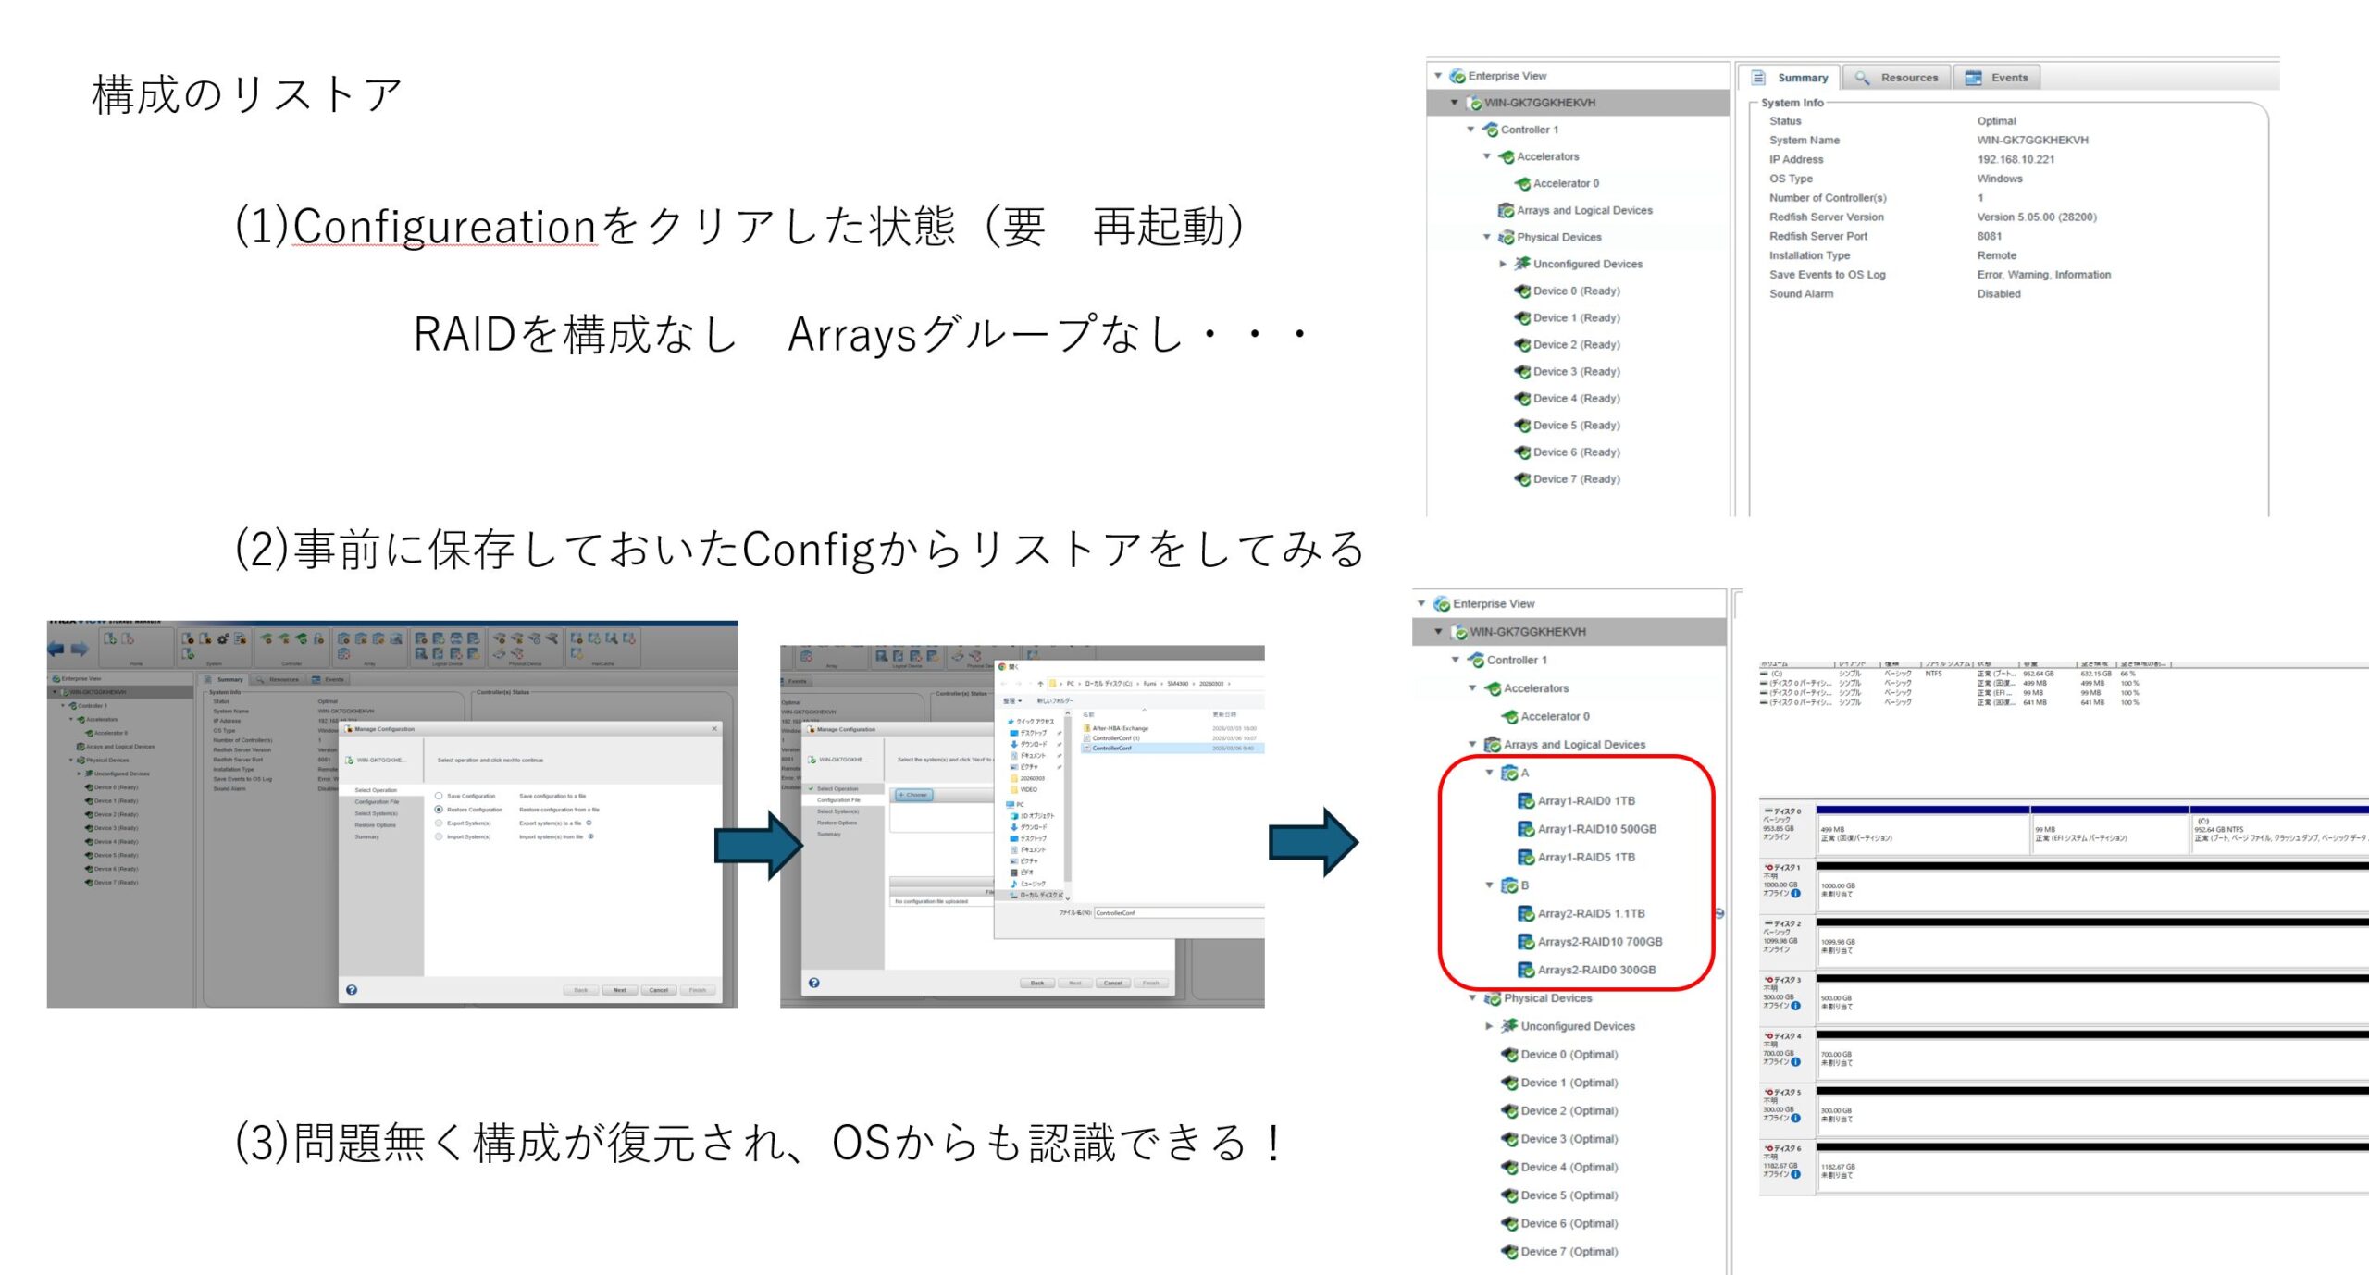The width and height of the screenshot is (2369, 1275).
Task: Click the Choose button for configuration file
Action: point(913,795)
